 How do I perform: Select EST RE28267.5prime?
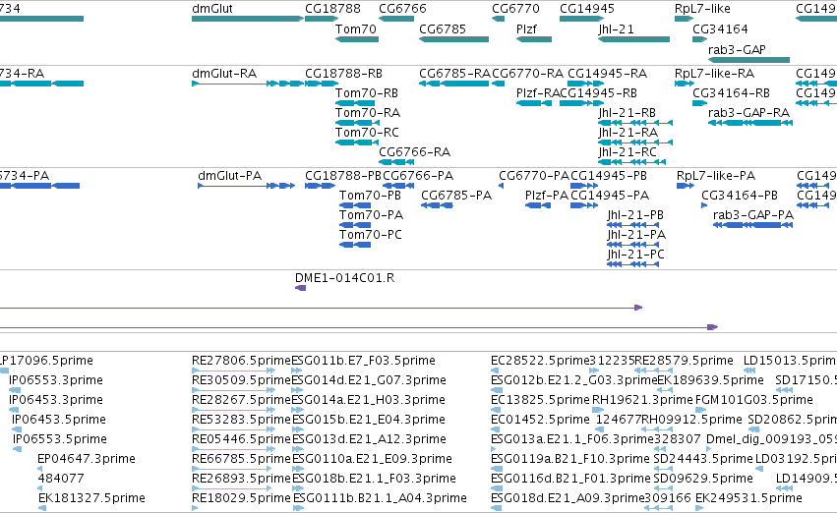(x=234, y=410)
